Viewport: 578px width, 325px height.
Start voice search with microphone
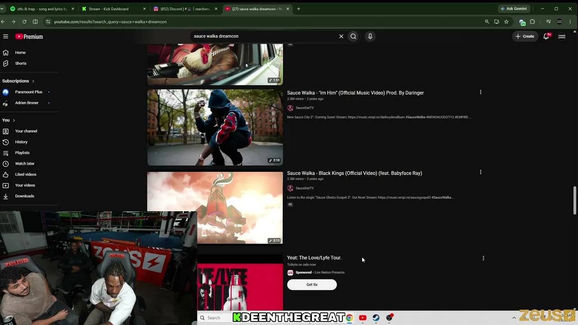click(x=370, y=36)
